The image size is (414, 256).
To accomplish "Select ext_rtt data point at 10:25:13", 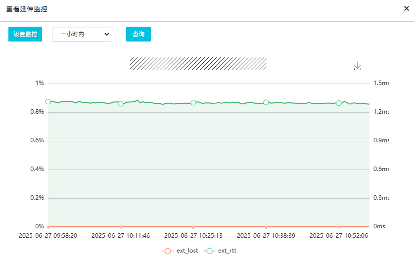I will [193, 103].
